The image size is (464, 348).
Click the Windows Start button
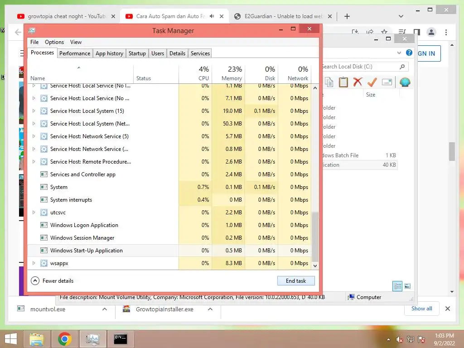click(x=11, y=339)
